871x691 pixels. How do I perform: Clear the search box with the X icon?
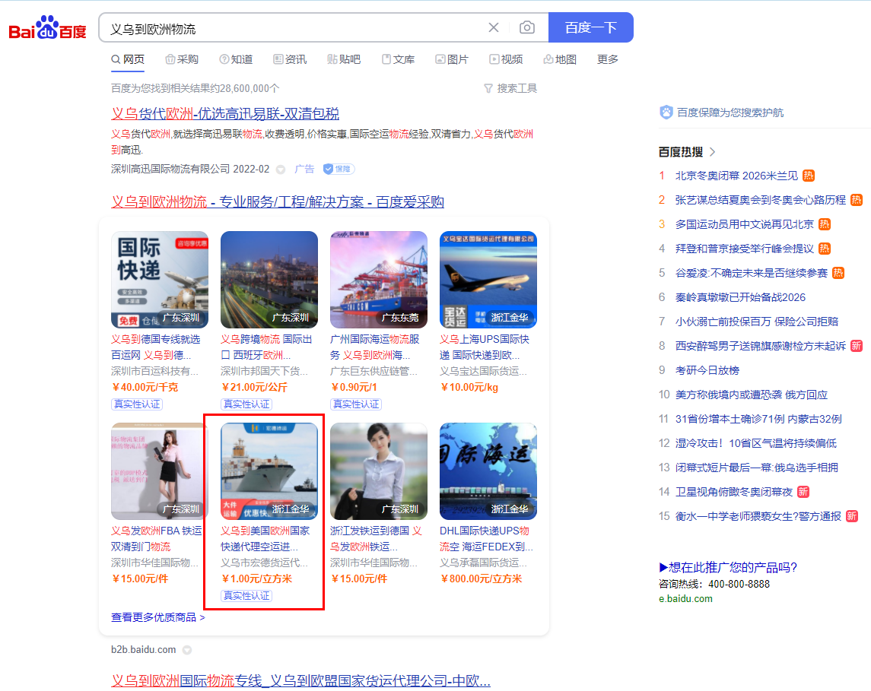(x=493, y=27)
